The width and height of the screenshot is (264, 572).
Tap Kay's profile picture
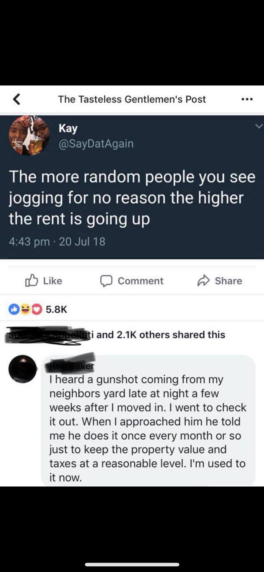click(29, 135)
